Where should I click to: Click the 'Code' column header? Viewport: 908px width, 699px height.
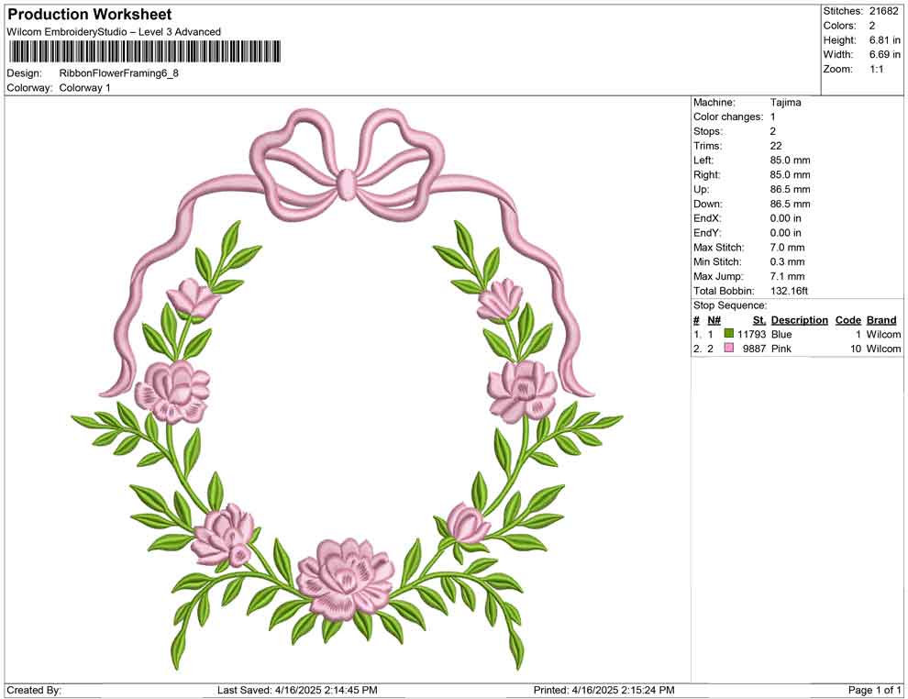[848, 320]
